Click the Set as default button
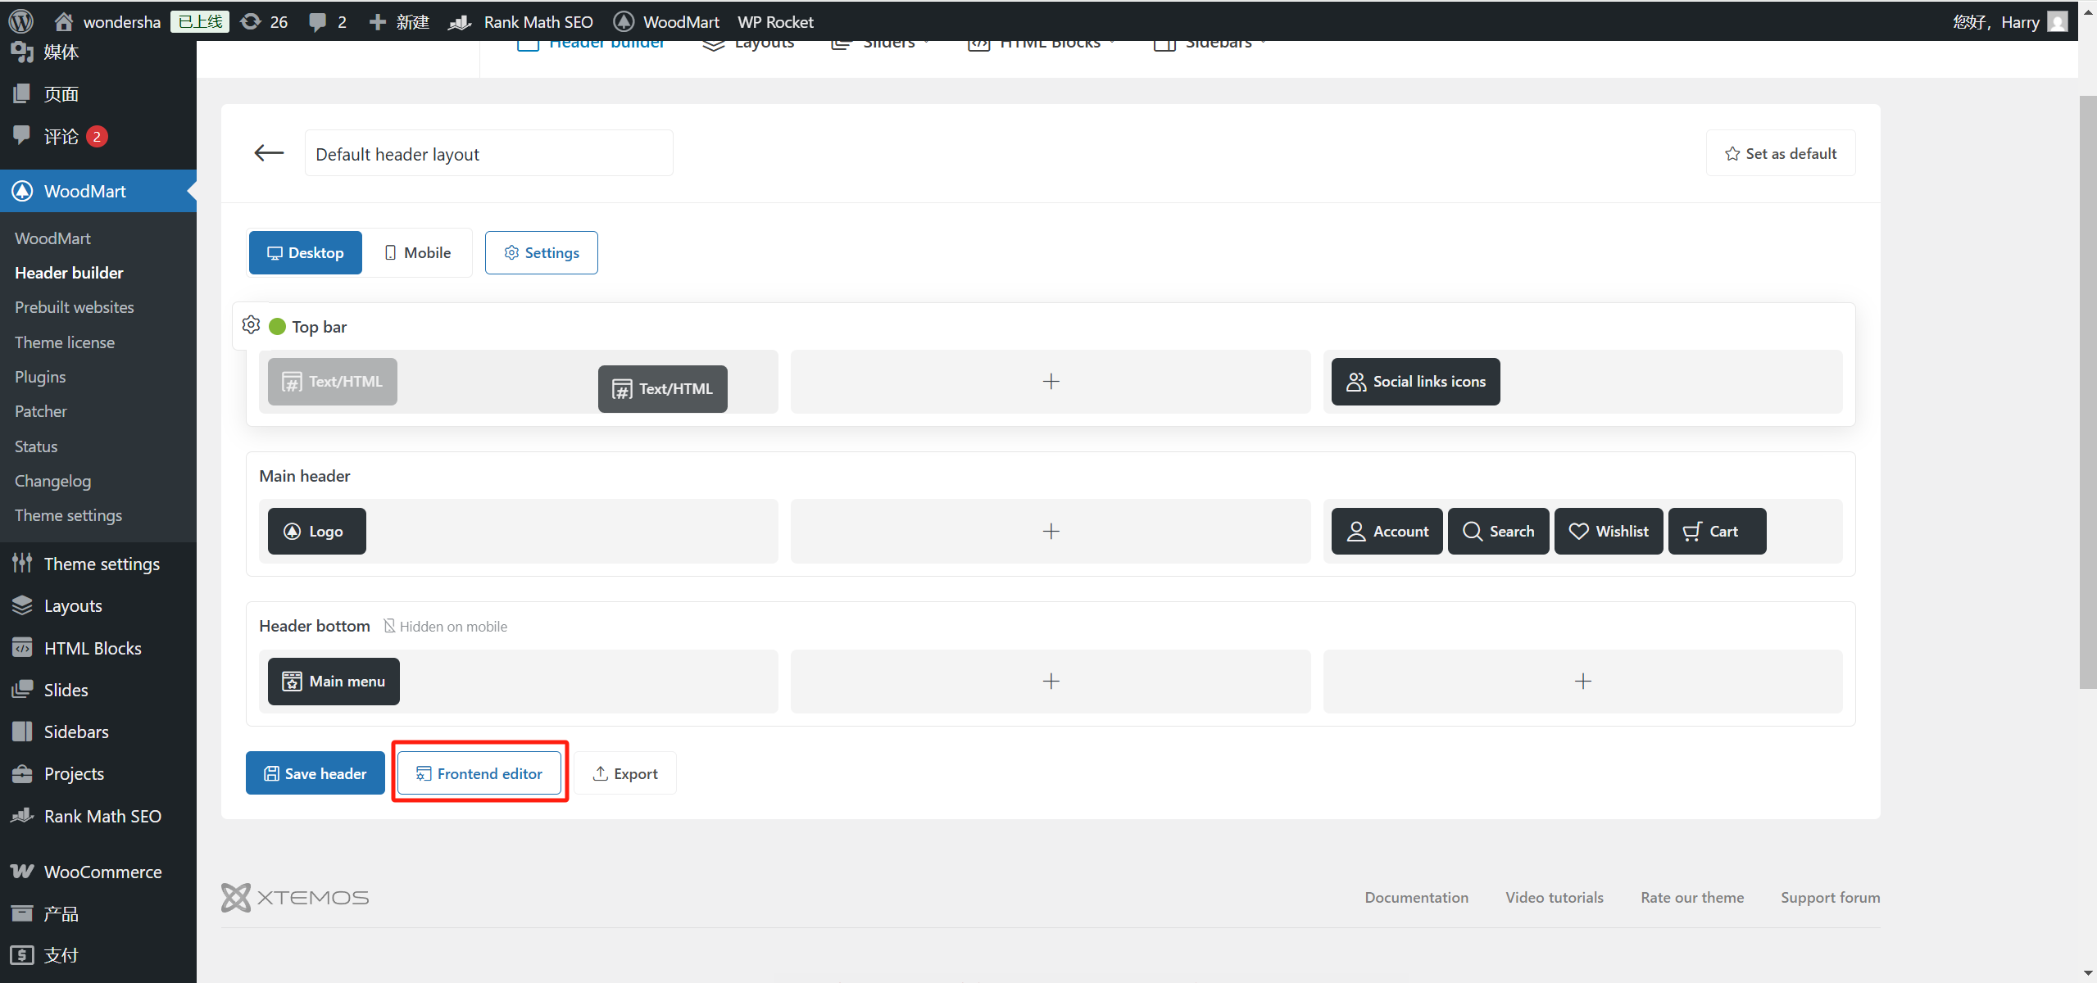 (x=1780, y=153)
